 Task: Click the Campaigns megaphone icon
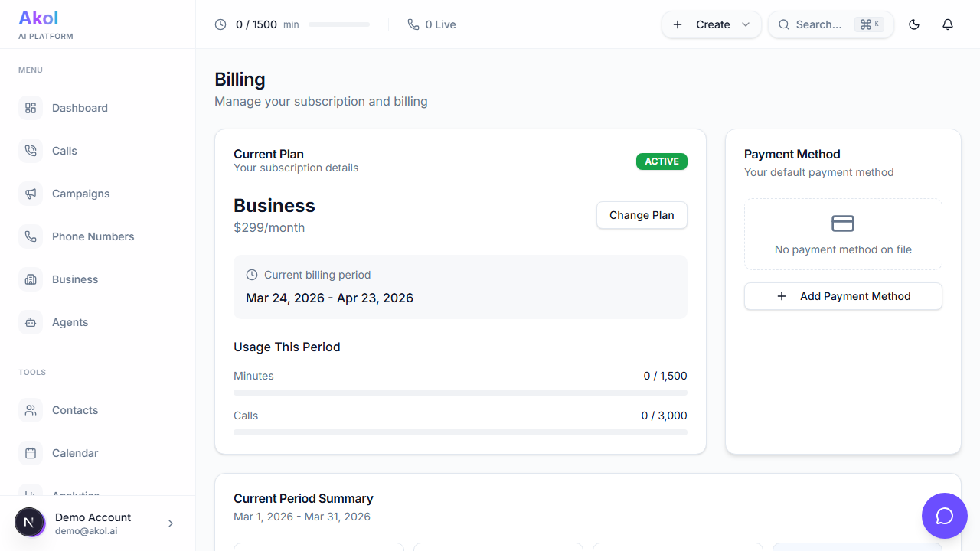[31, 194]
